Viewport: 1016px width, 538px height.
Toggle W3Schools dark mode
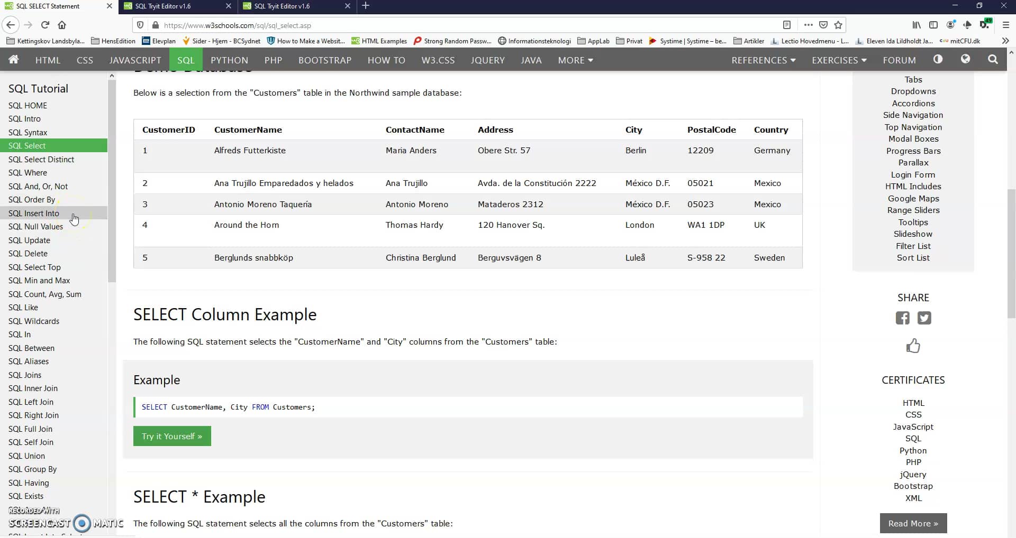[x=939, y=60]
